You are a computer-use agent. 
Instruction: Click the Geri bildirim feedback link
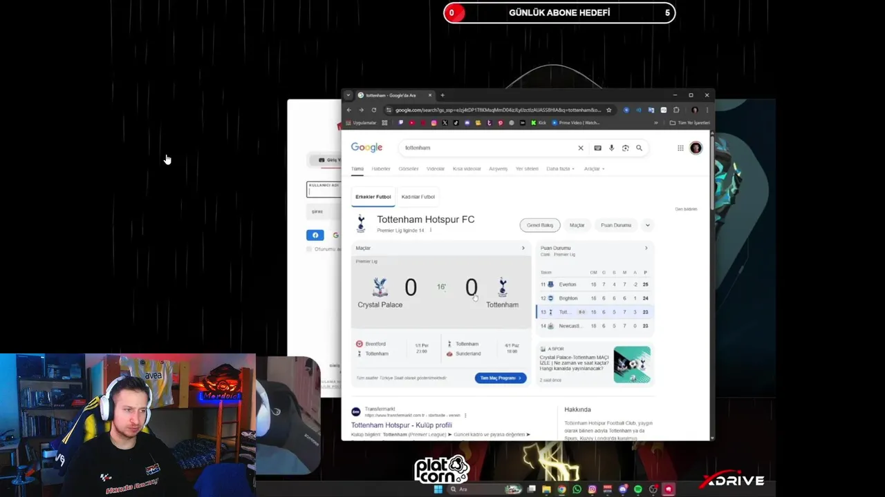tap(686, 209)
